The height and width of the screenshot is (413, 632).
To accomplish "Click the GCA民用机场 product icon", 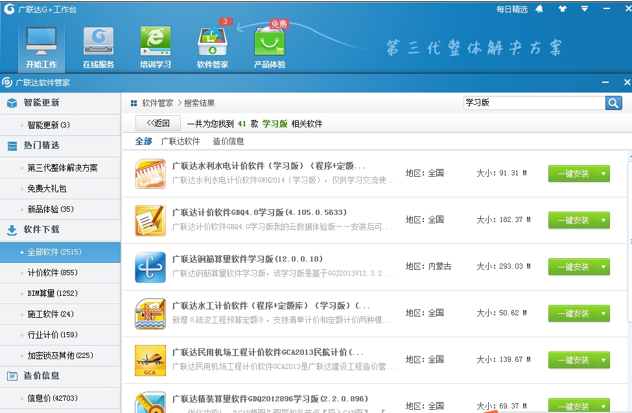I will (x=150, y=361).
